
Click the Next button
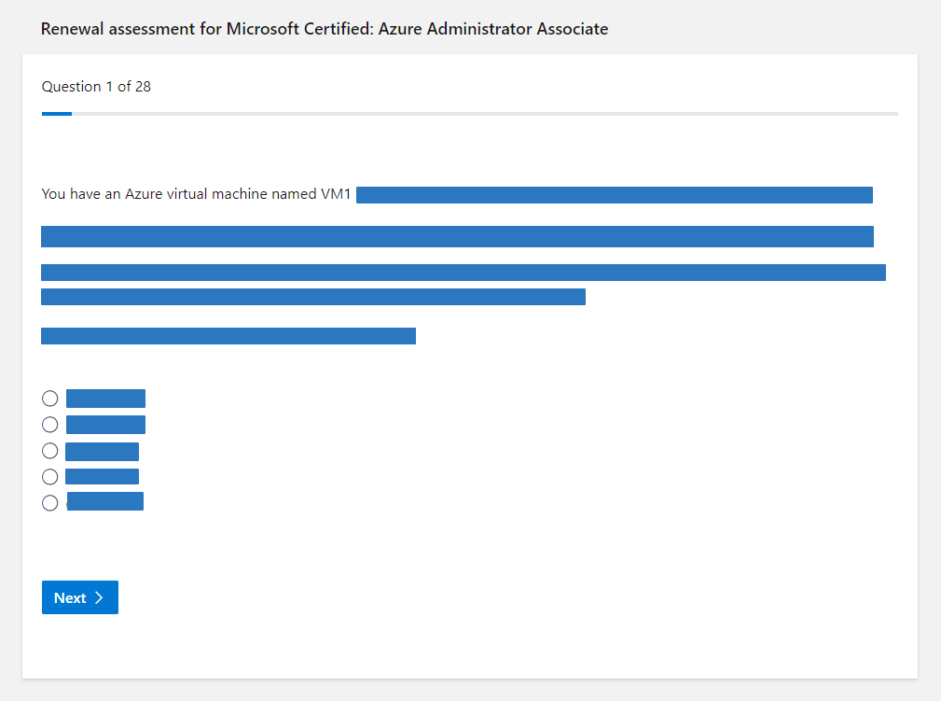point(80,597)
